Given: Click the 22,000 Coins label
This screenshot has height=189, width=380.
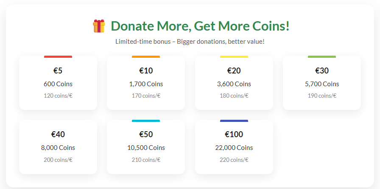Looking at the screenshot, I should click(x=234, y=148).
